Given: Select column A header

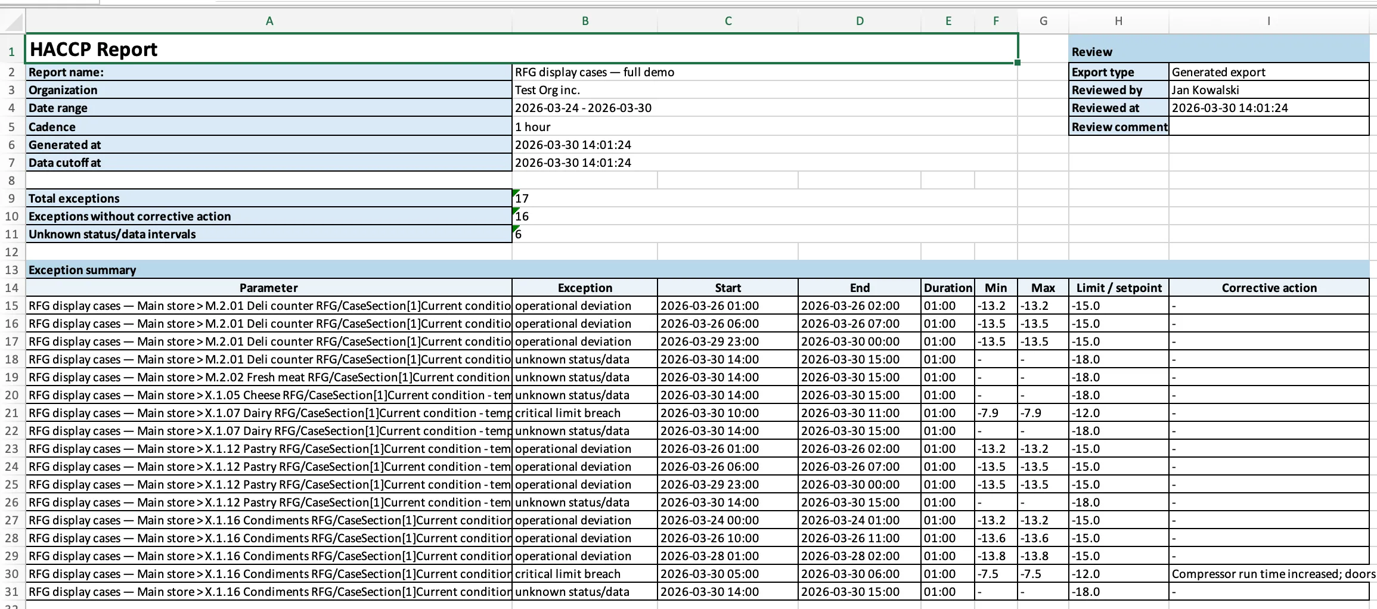Looking at the screenshot, I should pos(269,21).
